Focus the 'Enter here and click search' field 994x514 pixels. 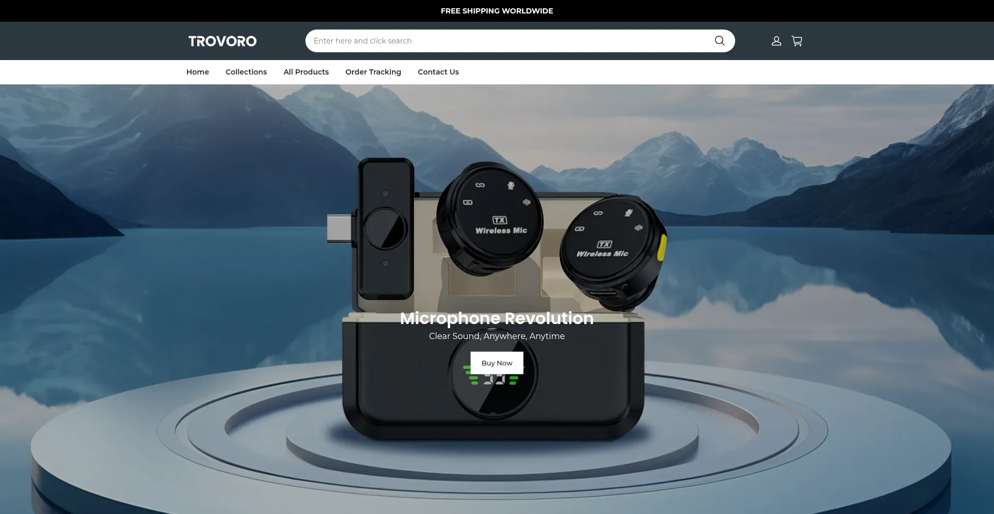507,41
